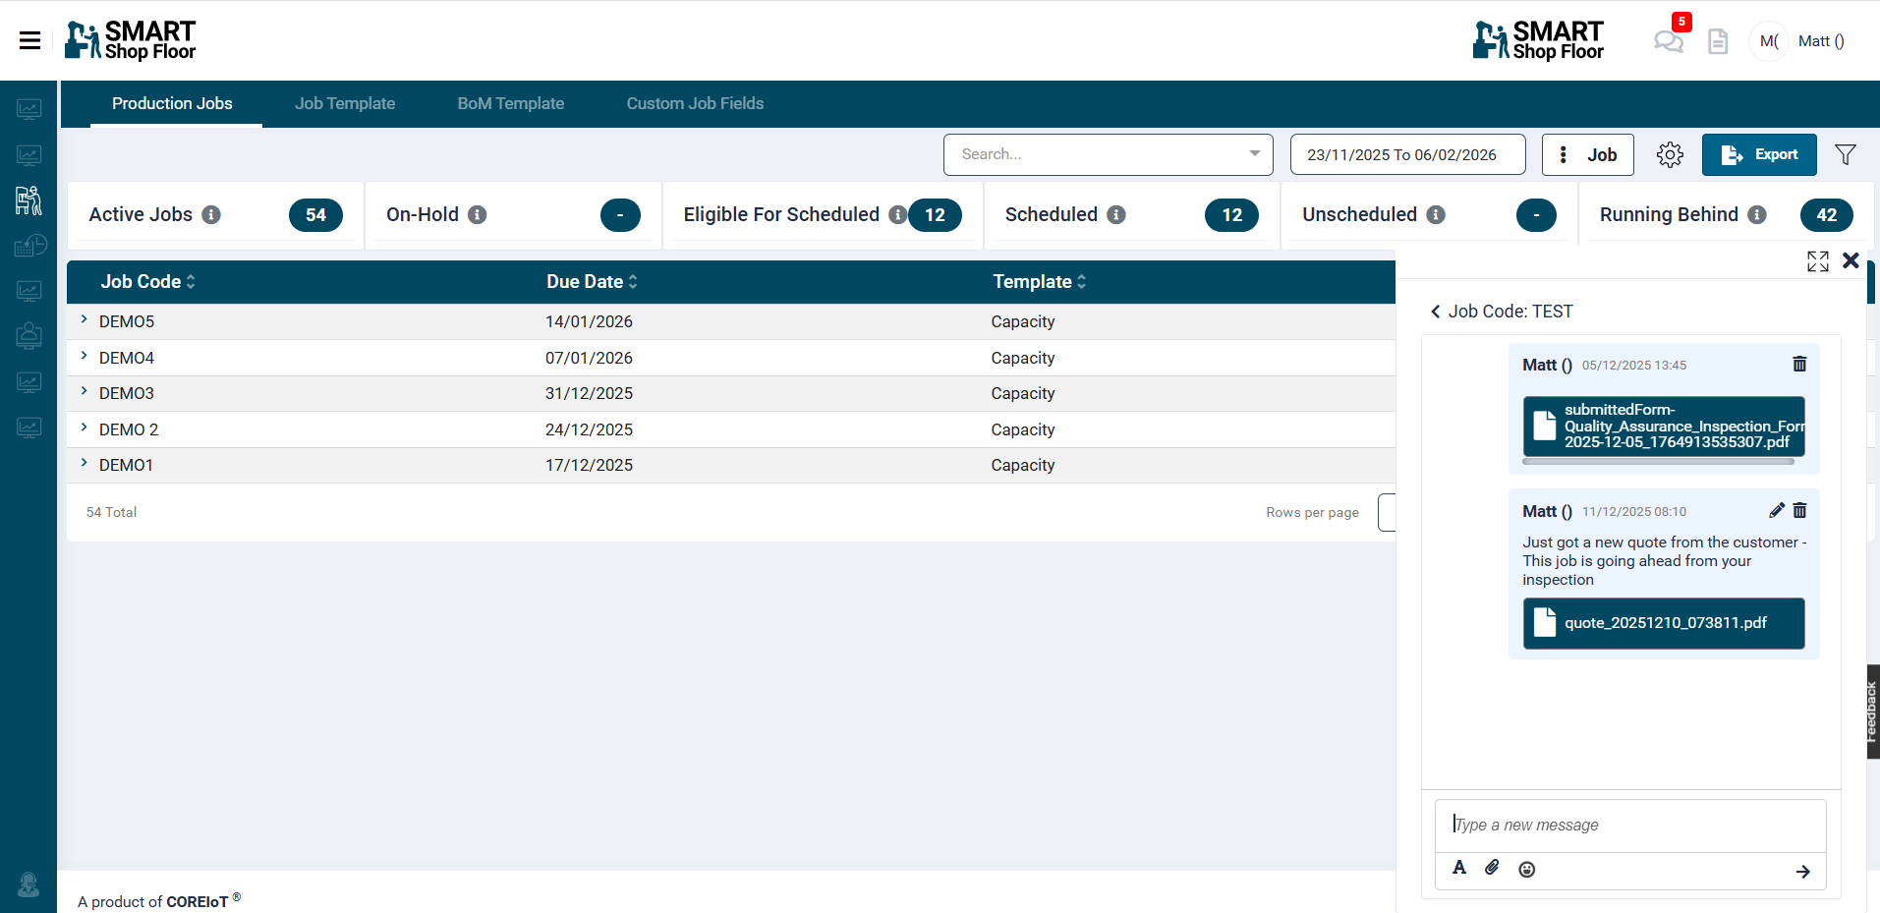Viewport: 1880px width, 913px height.
Task: Toggle text formatting in message box
Action: [1459, 868]
